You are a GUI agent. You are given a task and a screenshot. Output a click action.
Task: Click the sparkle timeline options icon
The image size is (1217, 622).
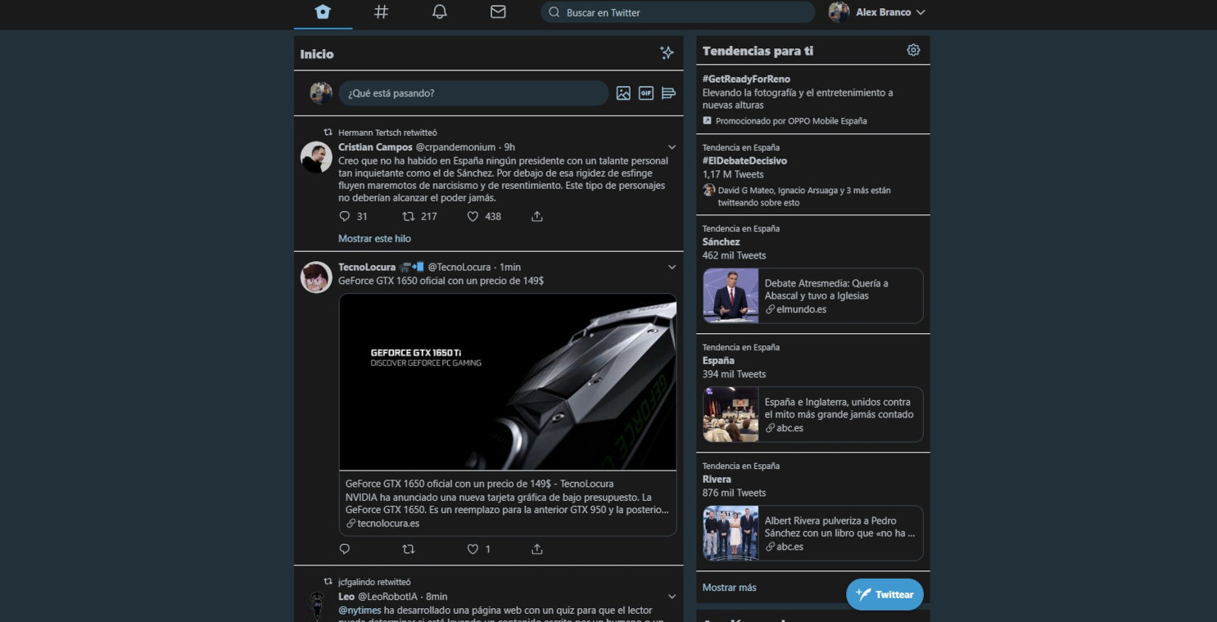tap(667, 52)
